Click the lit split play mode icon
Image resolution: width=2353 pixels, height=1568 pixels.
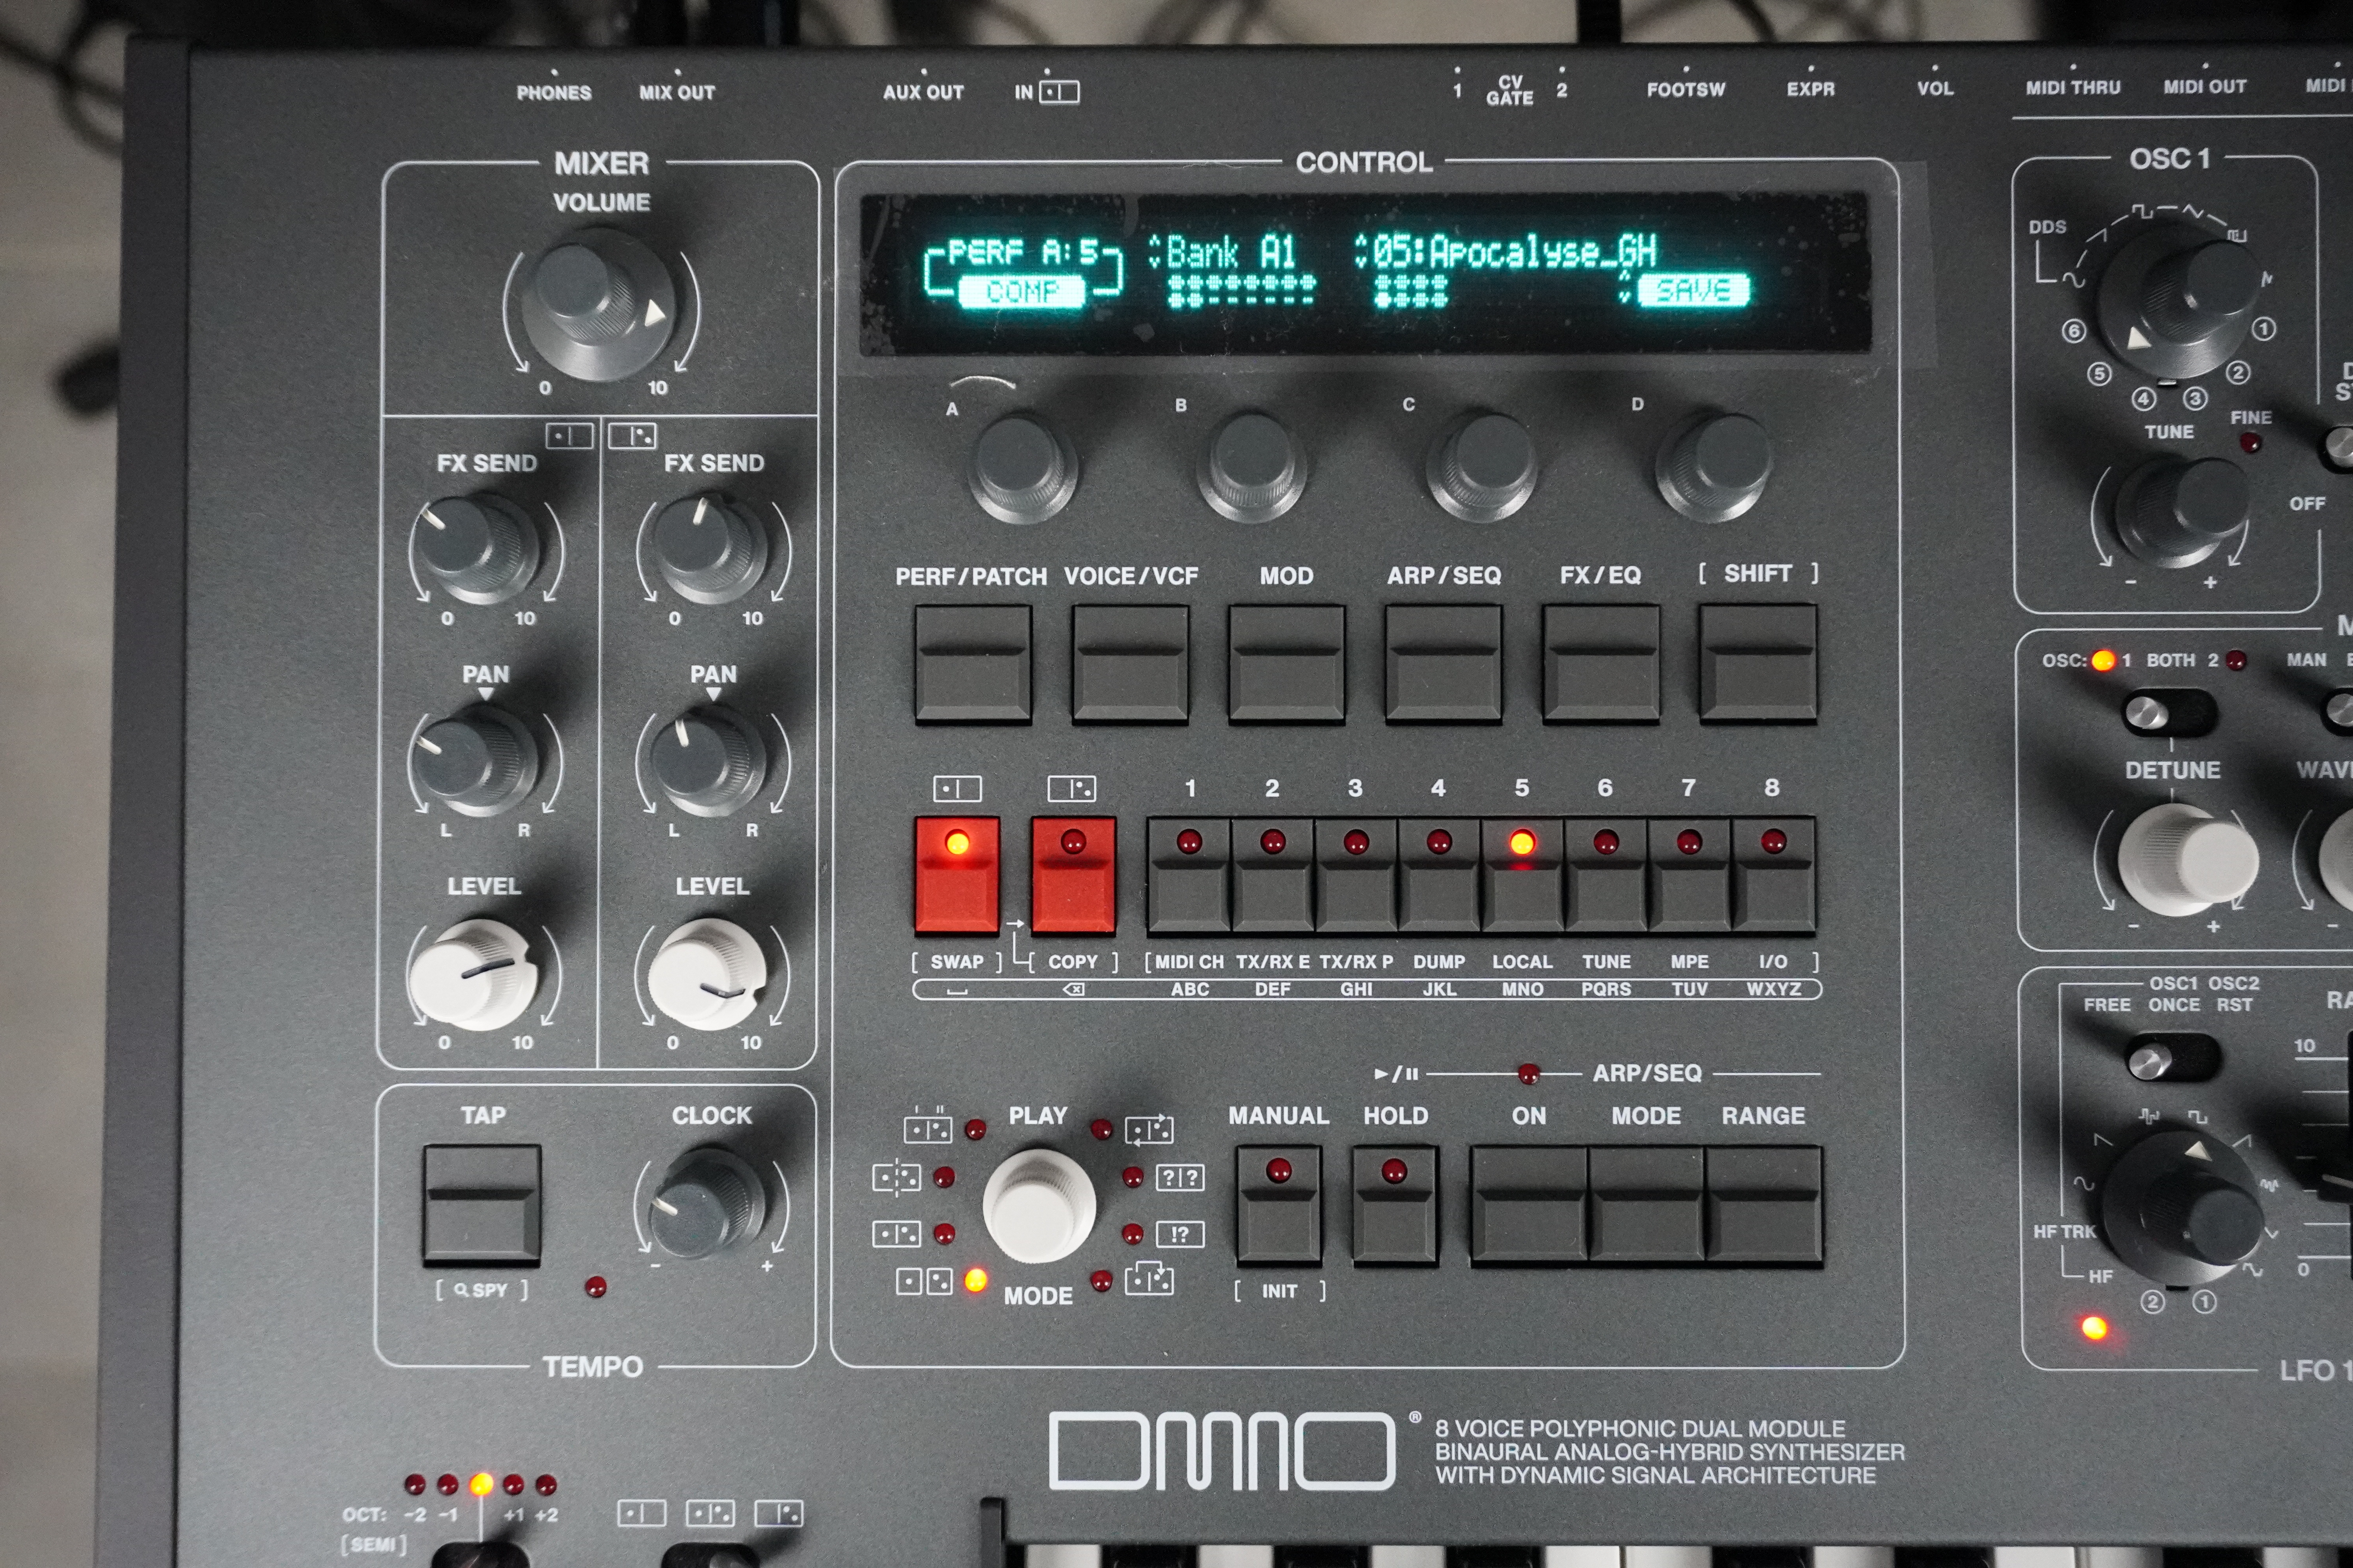(x=924, y=1282)
